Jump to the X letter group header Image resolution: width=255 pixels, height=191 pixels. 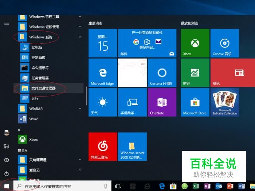pyautogui.click(x=19, y=130)
